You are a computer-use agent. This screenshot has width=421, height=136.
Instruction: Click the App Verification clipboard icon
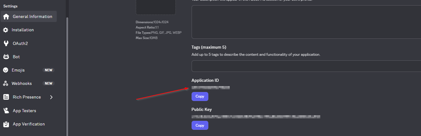point(6,124)
